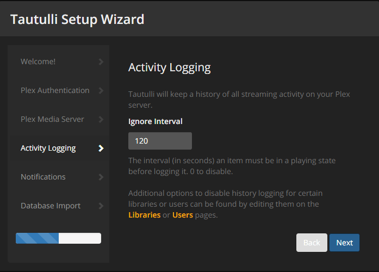
Task: Open the Database Import step
Action: (51, 206)
